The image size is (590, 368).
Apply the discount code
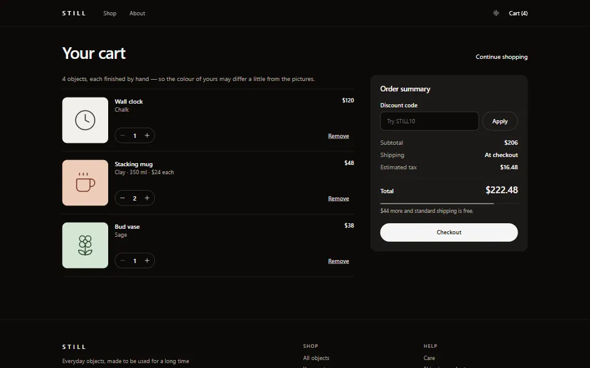(500, 121)
